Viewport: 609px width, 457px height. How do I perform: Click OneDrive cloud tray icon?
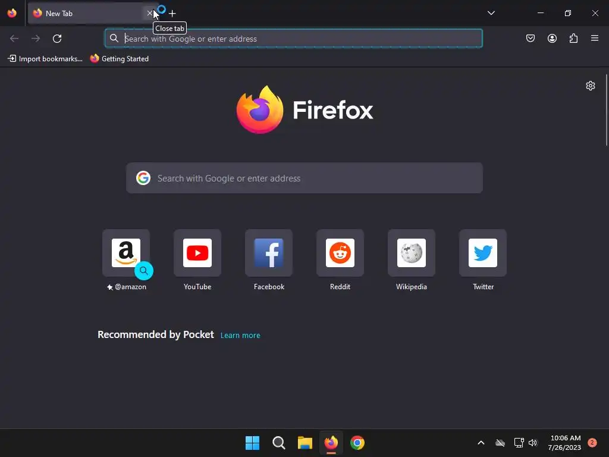click(500, 443)
